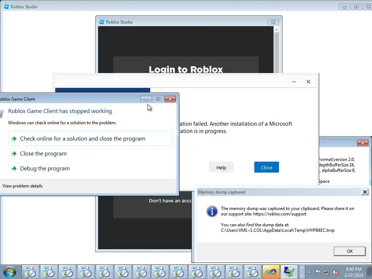Switch to the orange infinity-logo taskbar app
The image size is (372, 279).
[271, 272]
